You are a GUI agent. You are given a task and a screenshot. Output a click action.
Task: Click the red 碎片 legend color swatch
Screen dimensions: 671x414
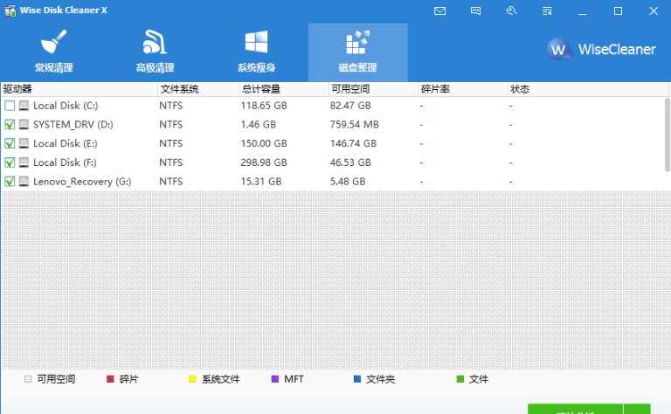110,379
